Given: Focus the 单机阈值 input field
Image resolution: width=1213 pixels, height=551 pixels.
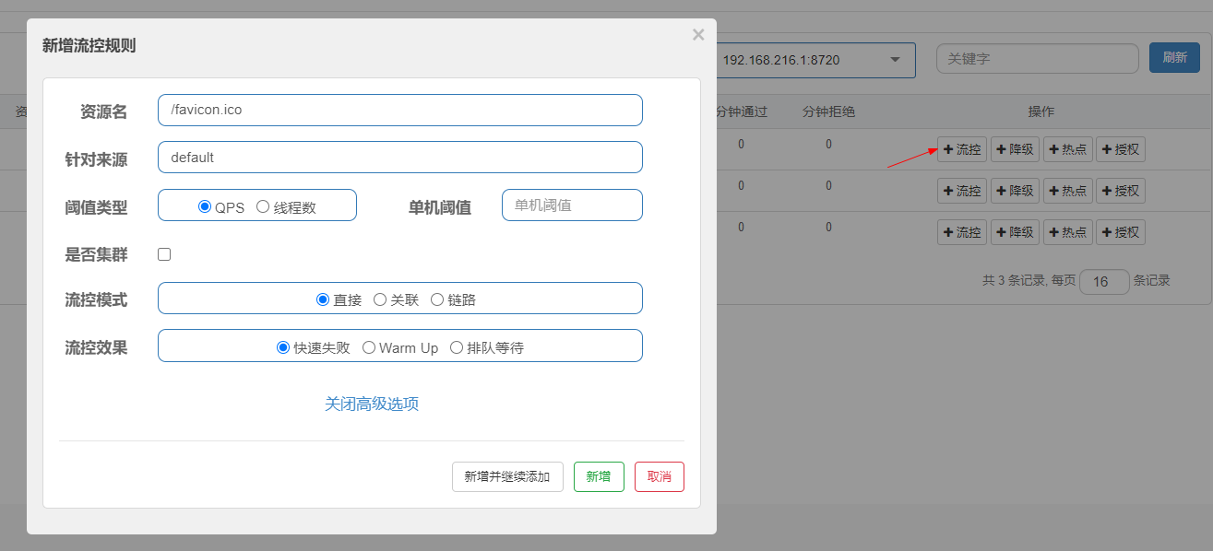Looking at the screenshot, I should 572,205.
